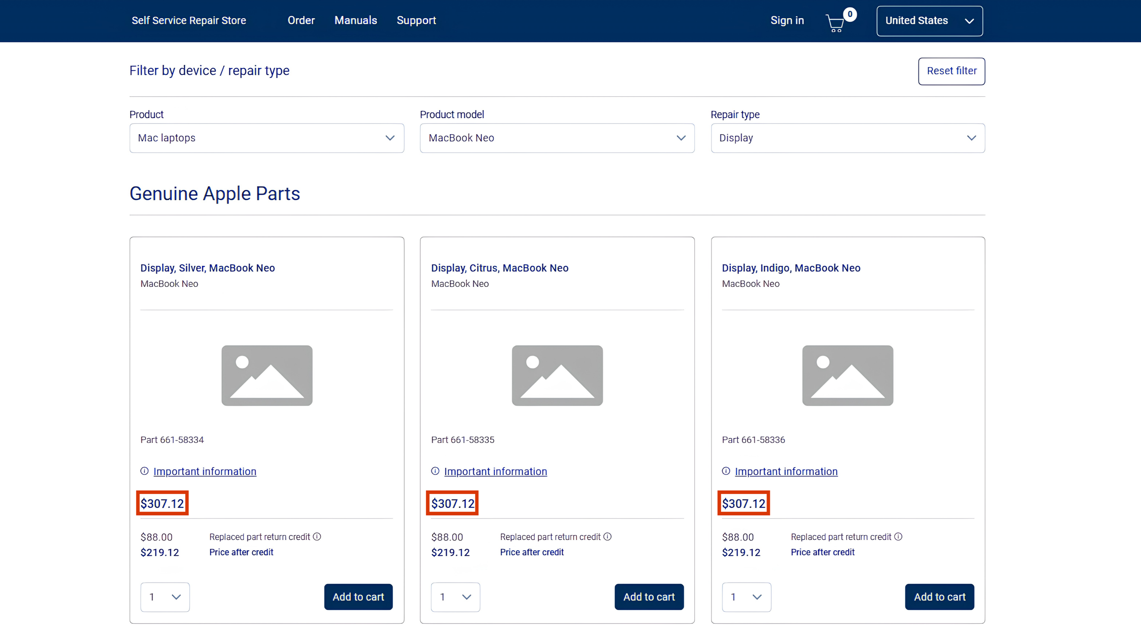Screen dimensions: 1141x642
Task: Click return credit info icon on Citrus display card
Action: click(x=607, y=537)
